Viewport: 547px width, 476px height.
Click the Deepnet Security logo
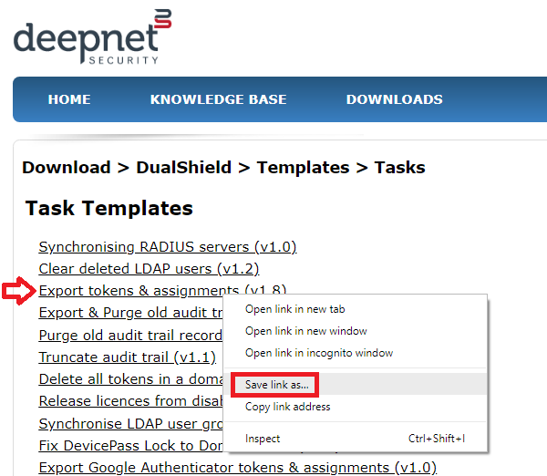coord(92,36)
